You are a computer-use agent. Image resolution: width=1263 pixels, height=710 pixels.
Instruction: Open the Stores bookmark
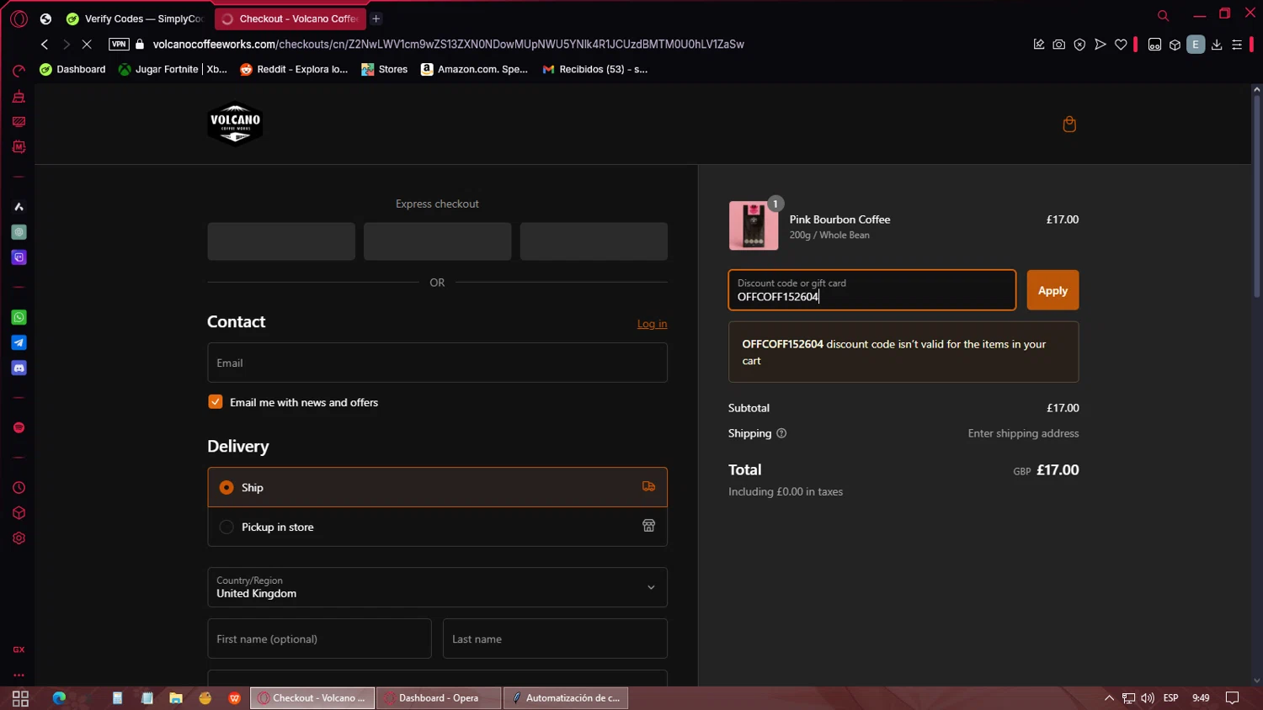pos(385,69)
